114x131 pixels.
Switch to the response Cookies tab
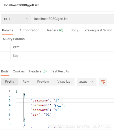[x=19, y=71]
